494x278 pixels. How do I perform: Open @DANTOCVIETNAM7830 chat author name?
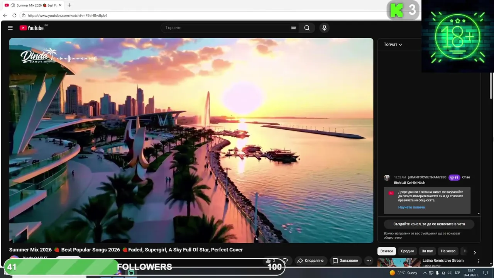coord(427,177)
